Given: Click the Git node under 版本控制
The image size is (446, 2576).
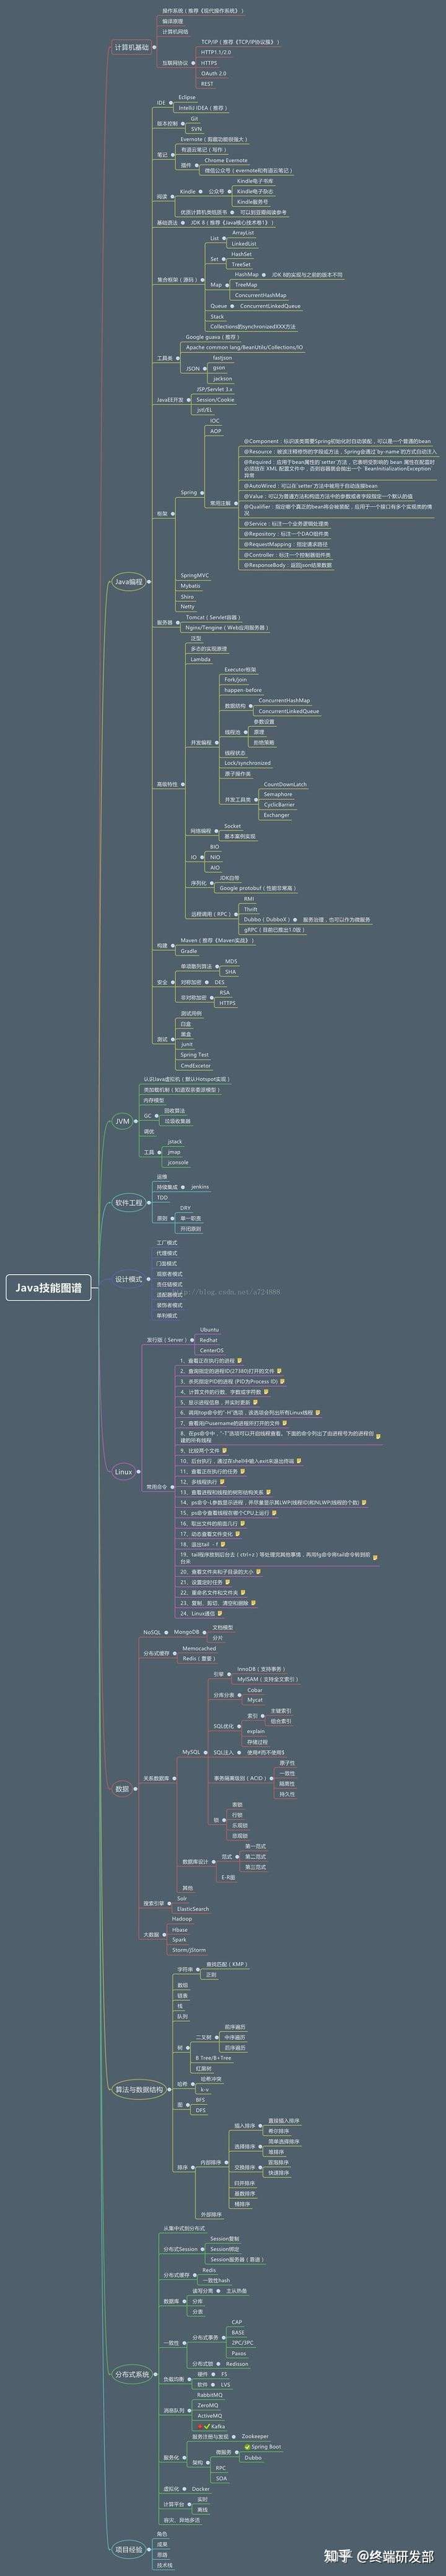Looking at the screenshot, I should click(195, 119).
